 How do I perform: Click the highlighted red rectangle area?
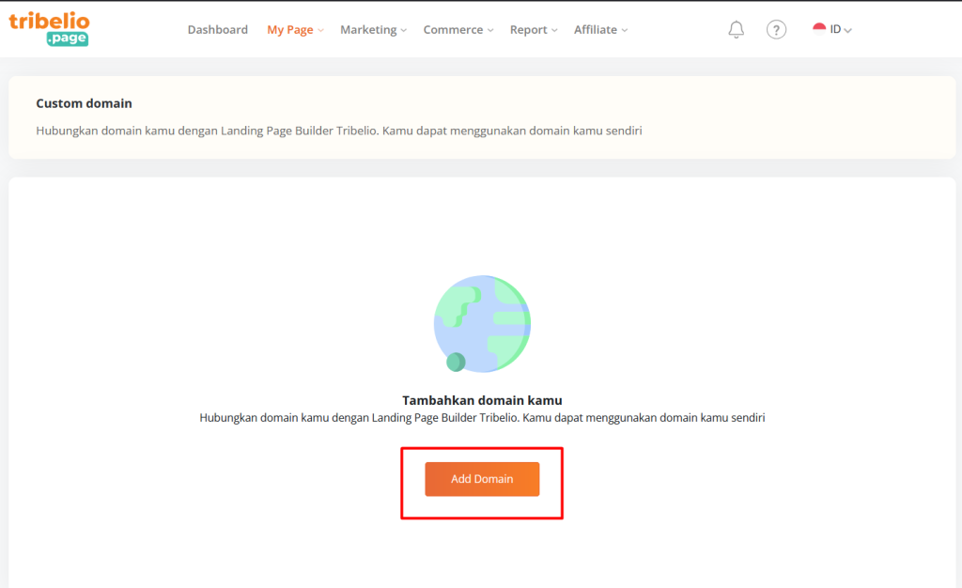[x=482, y=483]
